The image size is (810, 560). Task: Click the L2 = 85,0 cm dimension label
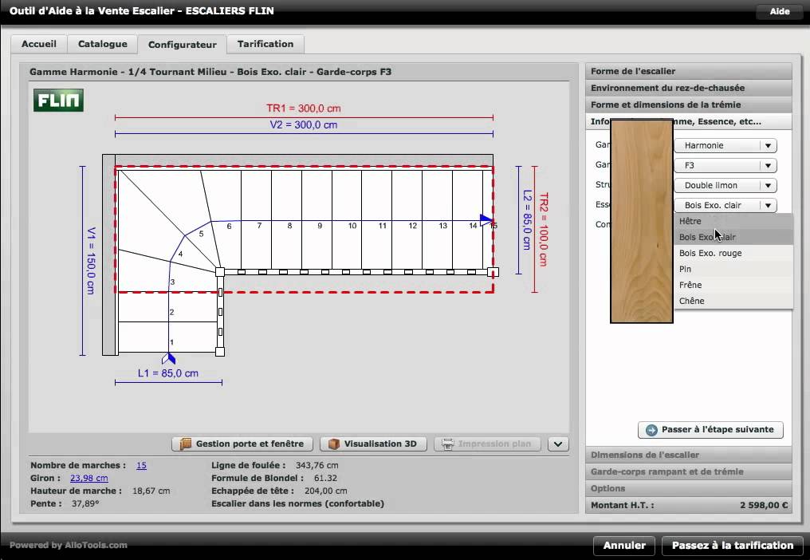527,219
